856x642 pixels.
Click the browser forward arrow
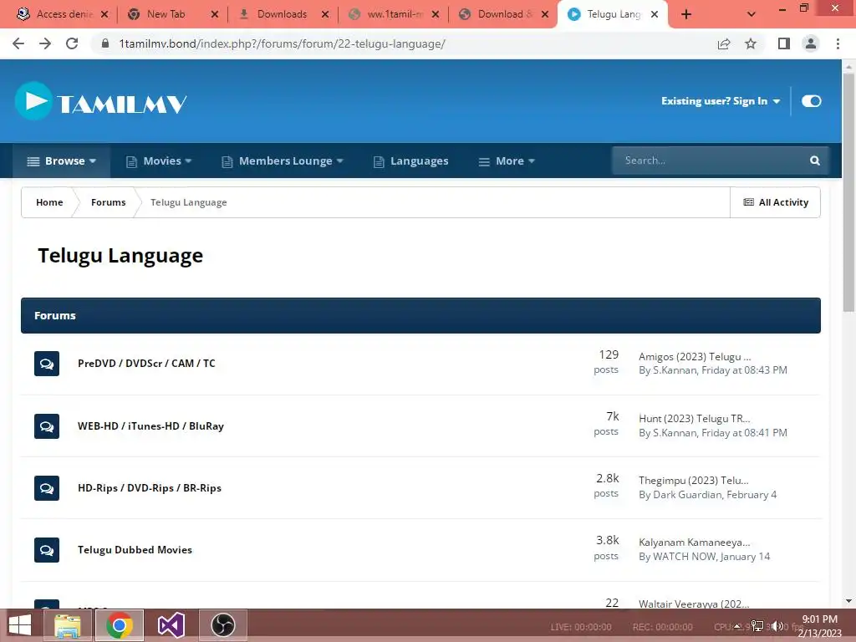click(45, 43)
